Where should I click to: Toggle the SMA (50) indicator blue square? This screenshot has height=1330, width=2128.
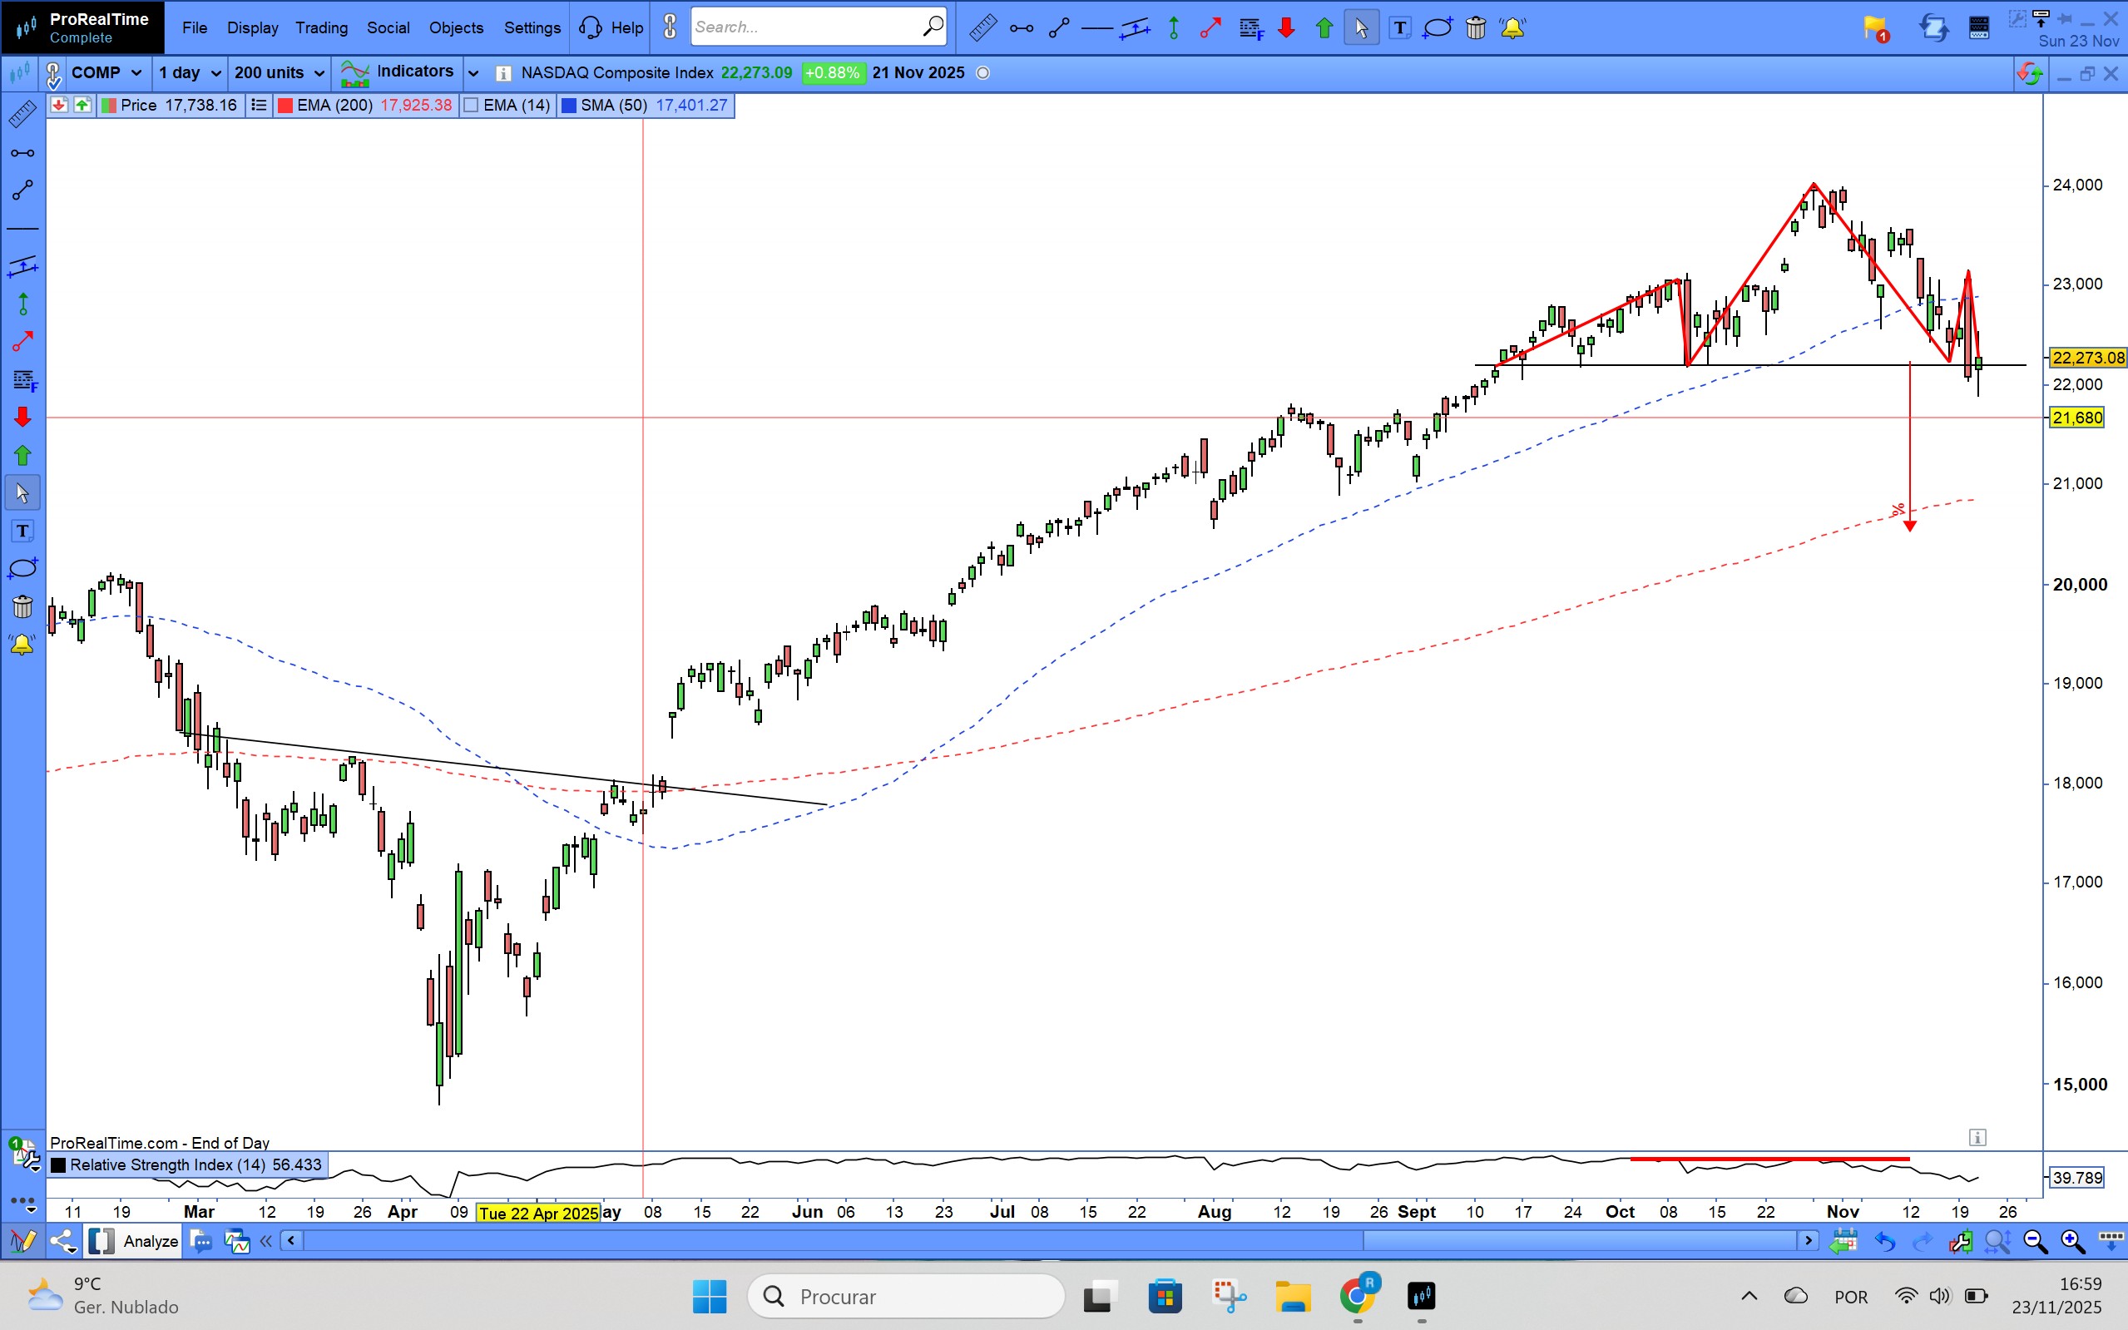tap(569, 106)
